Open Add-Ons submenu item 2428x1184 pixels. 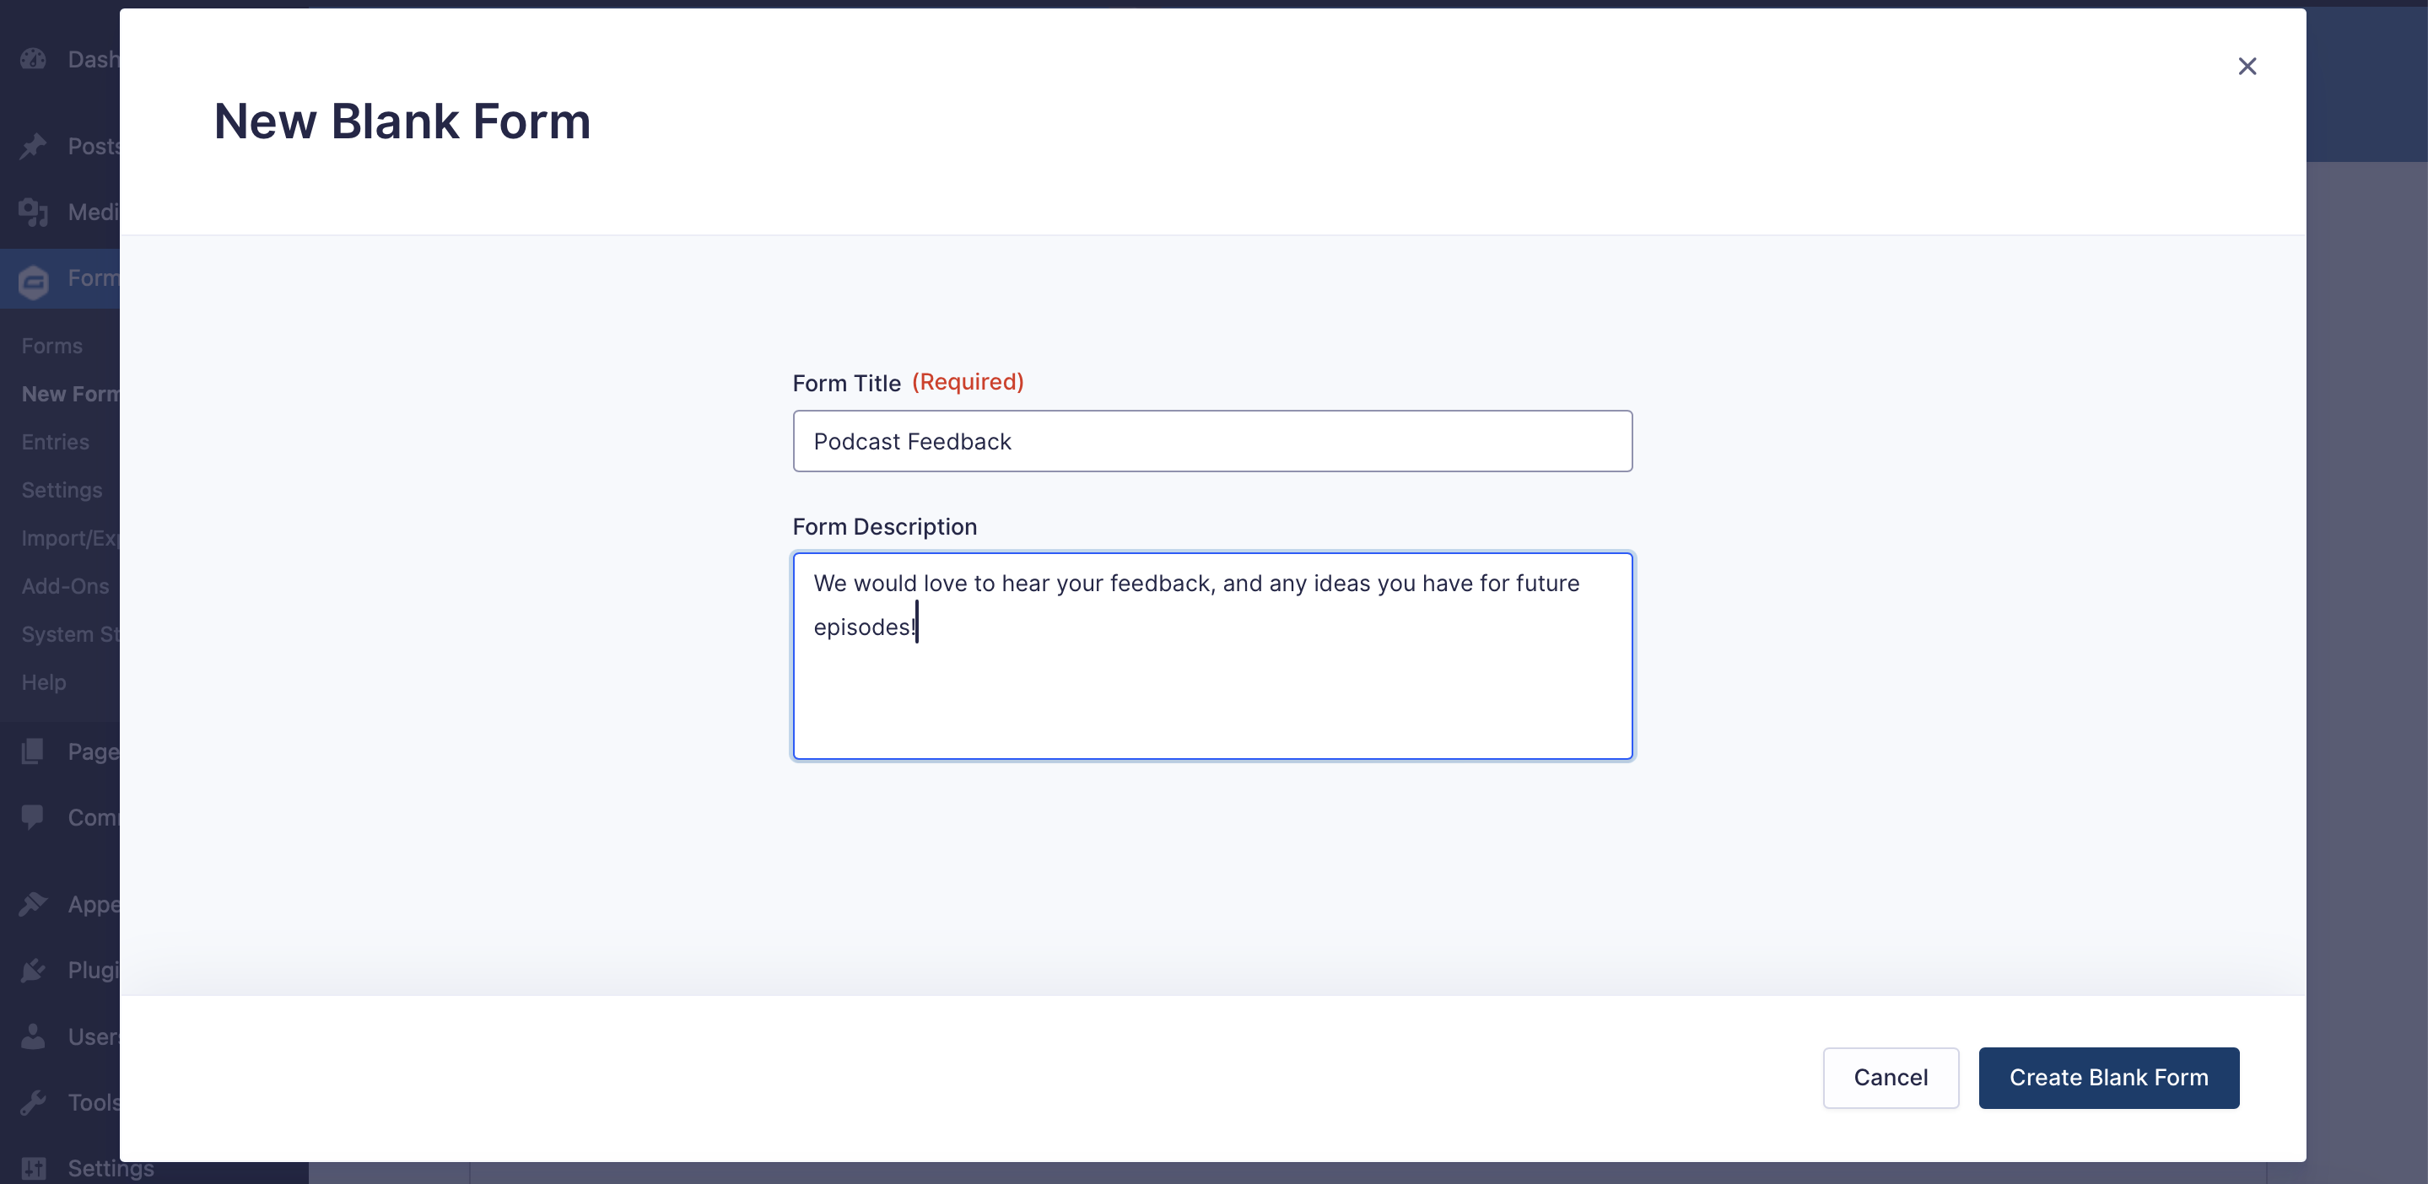click(66, 586)
